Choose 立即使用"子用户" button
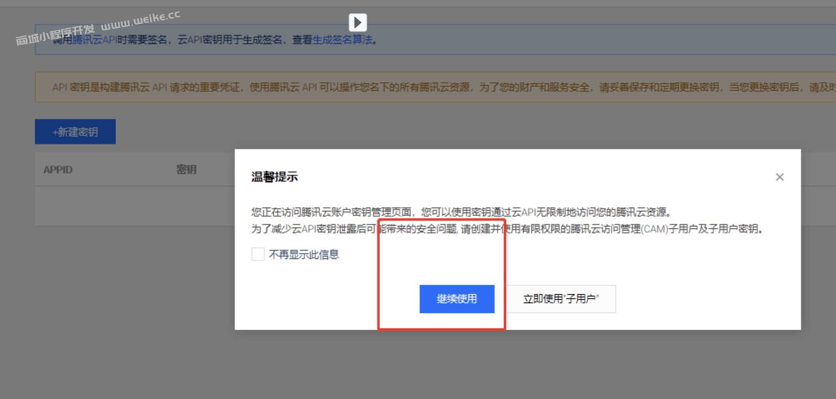The width and height of the screenshot is (836, 399). 561,299
